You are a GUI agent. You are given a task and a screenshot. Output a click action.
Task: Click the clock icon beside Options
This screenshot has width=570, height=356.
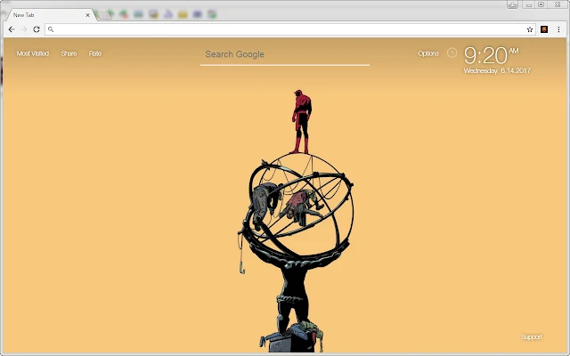452,53
